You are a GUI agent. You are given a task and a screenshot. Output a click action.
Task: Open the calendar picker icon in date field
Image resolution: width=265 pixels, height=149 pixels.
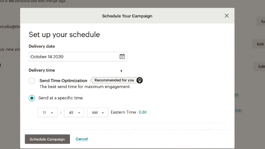point(122,56)
